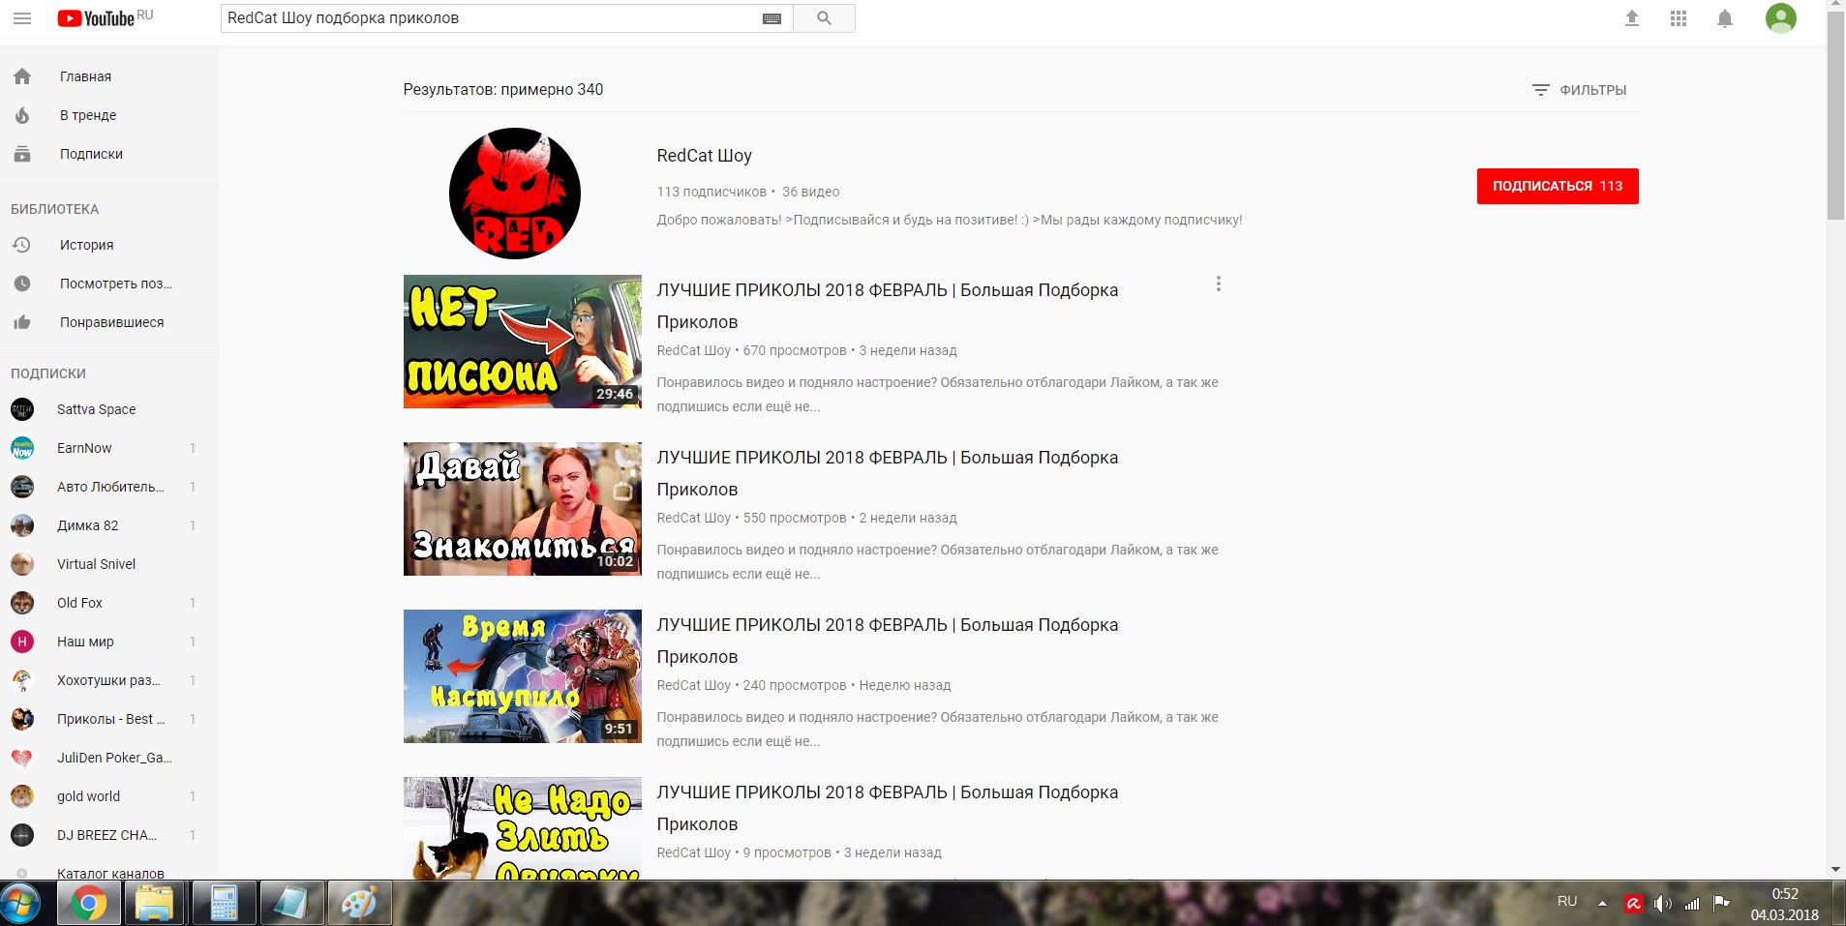Open the EarnNow channel avatar
The height and width of the screenshot is (926, 1846).
point(22,448)
